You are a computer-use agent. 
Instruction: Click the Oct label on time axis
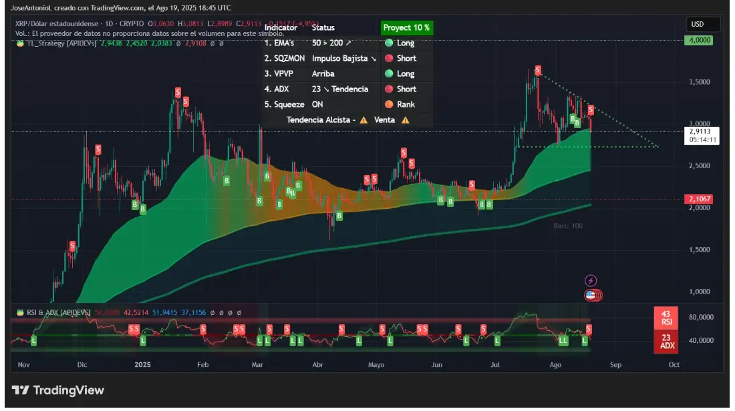click(x=674, y=365)
